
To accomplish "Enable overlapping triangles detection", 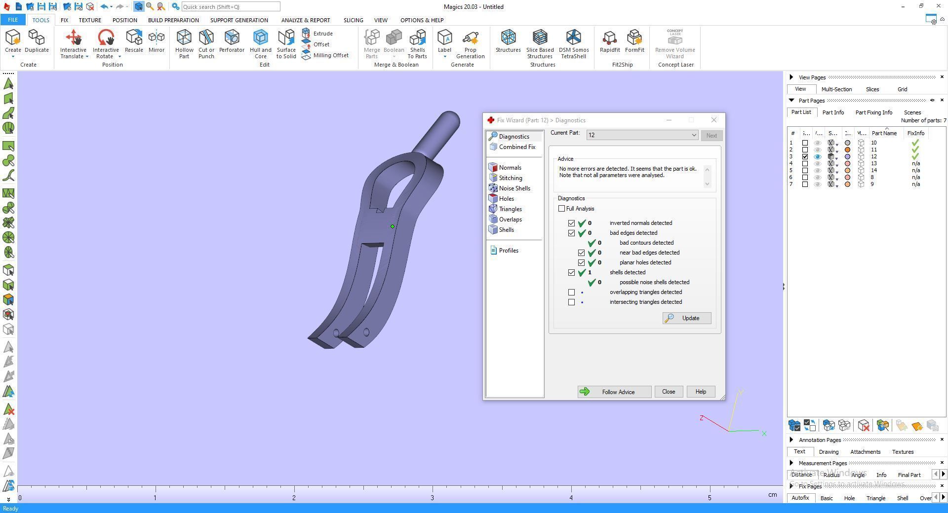I will [571, 292].
